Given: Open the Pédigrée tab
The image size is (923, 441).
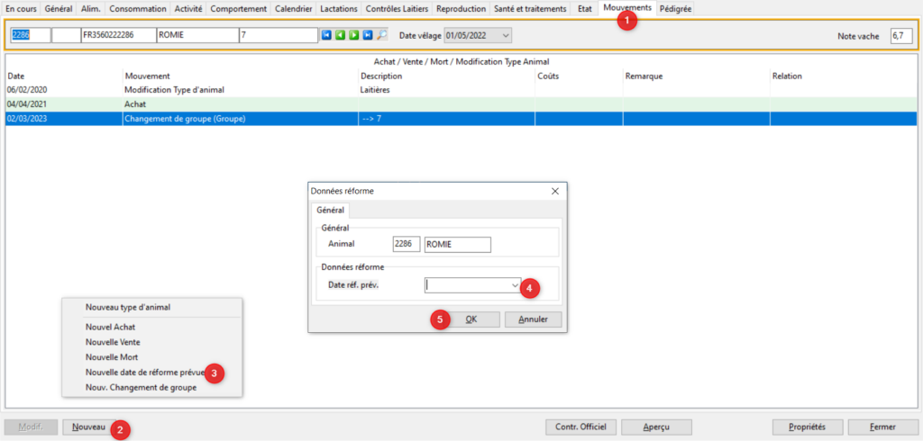Looking at the screenshot, I should point(676,9).
